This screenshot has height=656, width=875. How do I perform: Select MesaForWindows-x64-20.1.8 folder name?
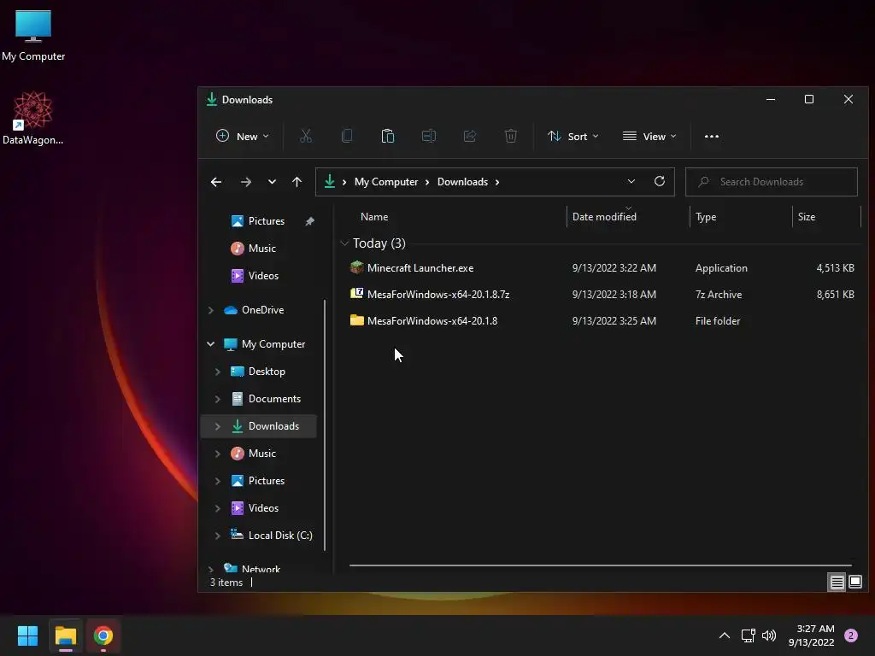pos(432,321)
